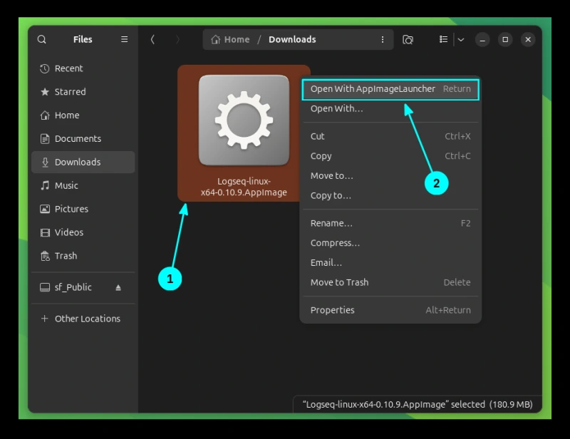Select the Logseq AppImage file thumbnail
The image size is (570, 439).
[x=244, y=120]
